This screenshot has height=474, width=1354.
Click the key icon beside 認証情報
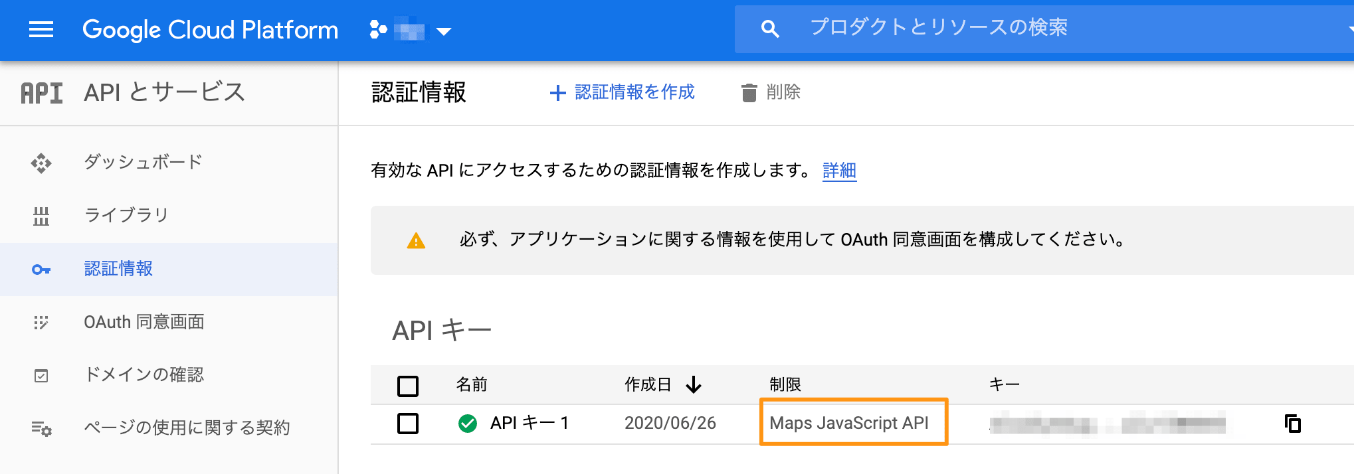[41, 270]
